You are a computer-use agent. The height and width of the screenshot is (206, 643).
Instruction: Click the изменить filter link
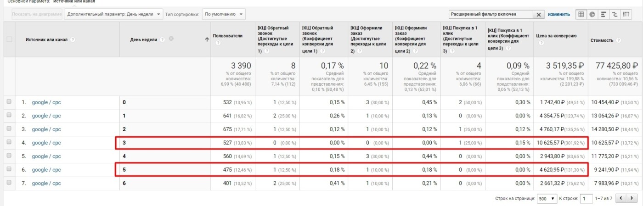559,15
